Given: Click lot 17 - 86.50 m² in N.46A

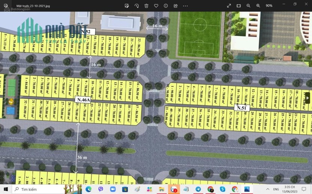Looking at the screenshot, I should 137,115.
